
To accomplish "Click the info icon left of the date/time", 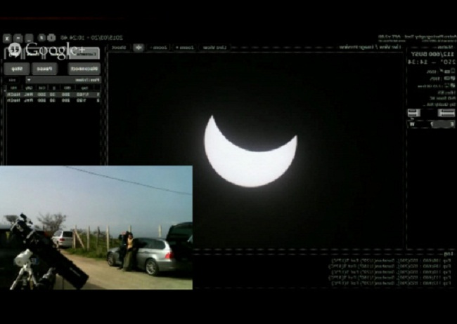I will coord(51,38).
